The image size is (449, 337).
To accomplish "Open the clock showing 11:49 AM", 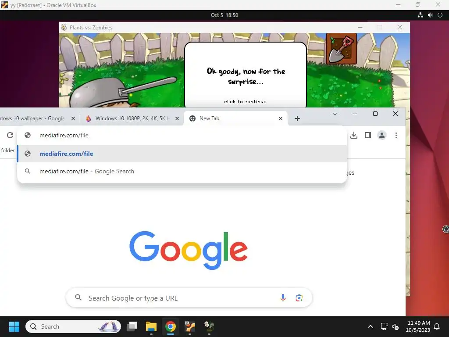I will pyautogui.click(x=418, y=326).
